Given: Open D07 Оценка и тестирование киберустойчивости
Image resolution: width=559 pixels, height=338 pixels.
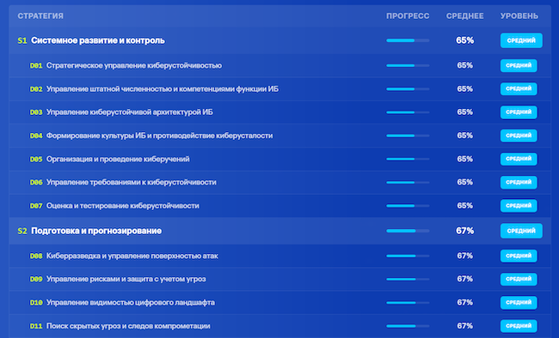Looking at the screenshot, I should coord(279,206).
